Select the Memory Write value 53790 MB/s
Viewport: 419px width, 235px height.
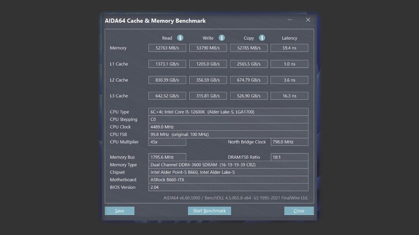(208, 48)
